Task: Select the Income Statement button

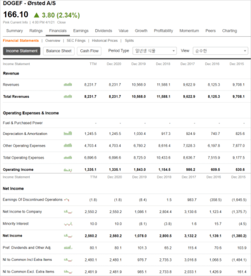Action: pyautogui.click(x=22, y=51)
